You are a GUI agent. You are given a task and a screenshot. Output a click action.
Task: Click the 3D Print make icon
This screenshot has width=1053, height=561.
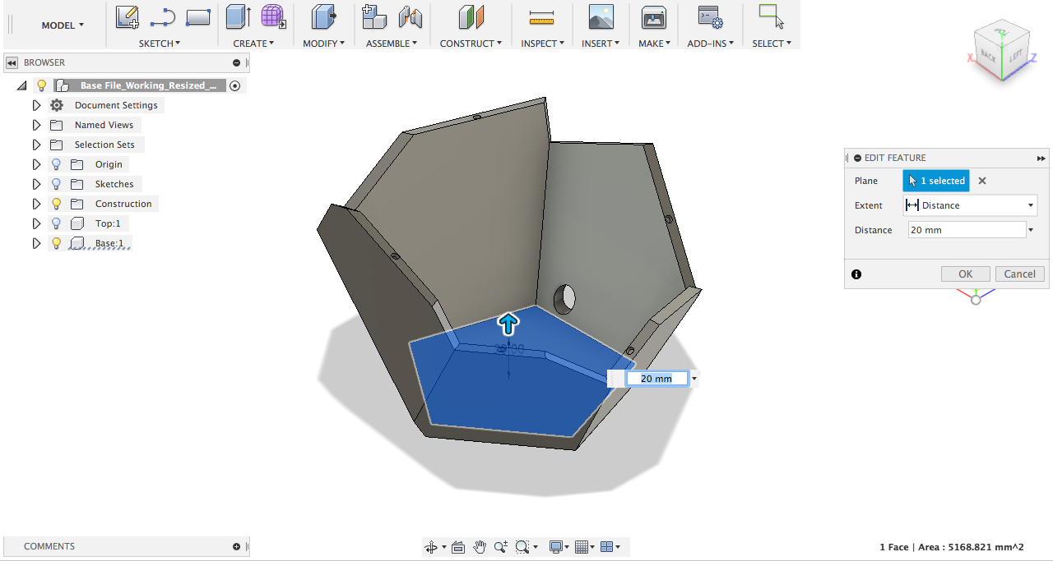654,16
